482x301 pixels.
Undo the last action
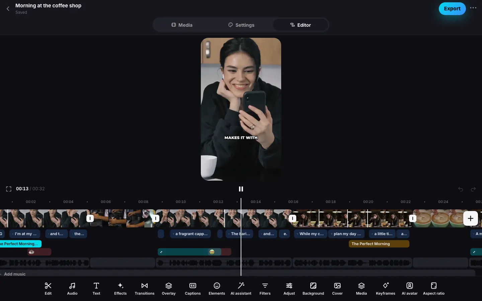[461, 189]
